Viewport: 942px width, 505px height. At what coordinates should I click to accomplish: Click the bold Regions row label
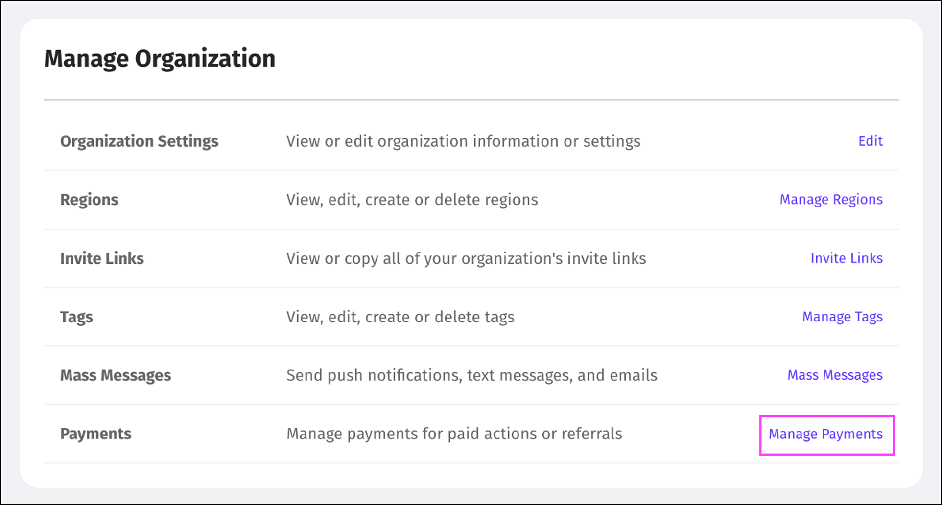pos(89,200)
